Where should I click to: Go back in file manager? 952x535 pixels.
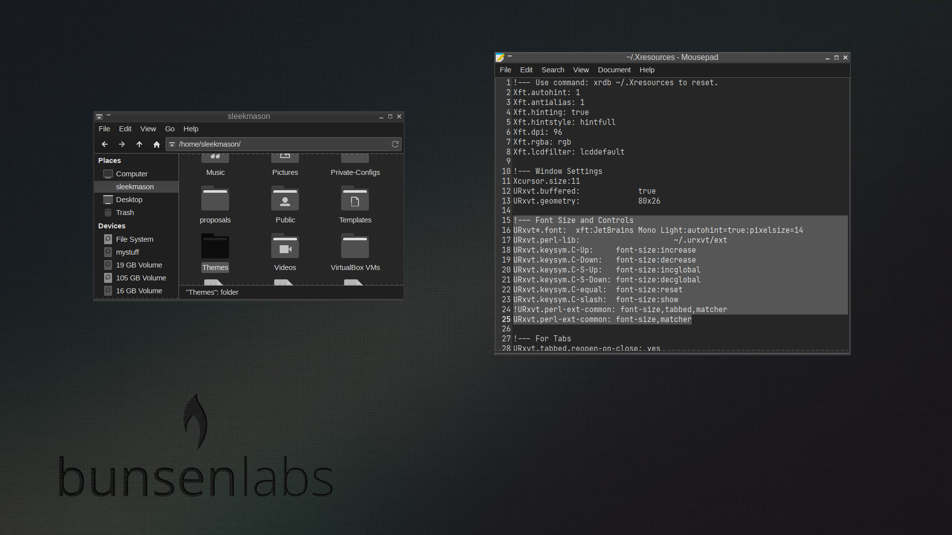[105, 144]
